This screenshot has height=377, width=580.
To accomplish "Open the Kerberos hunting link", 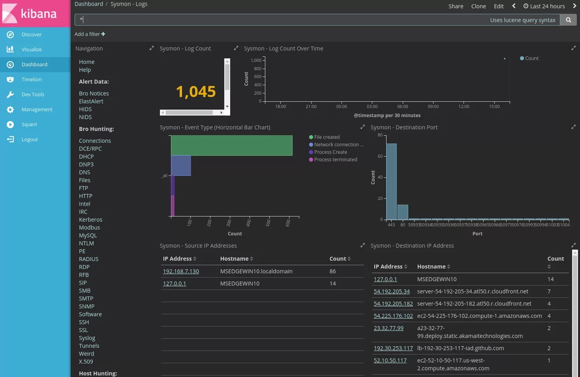I will (90, 220).
